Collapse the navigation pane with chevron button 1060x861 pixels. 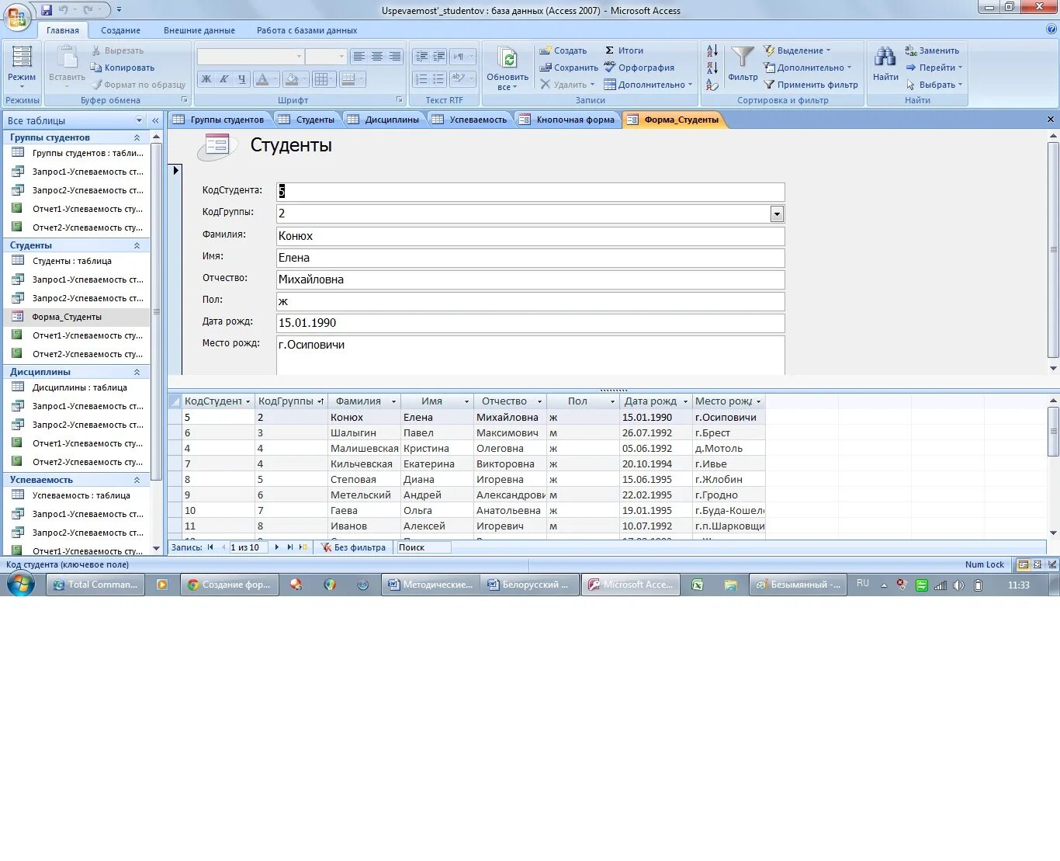(x=155, y=120)
